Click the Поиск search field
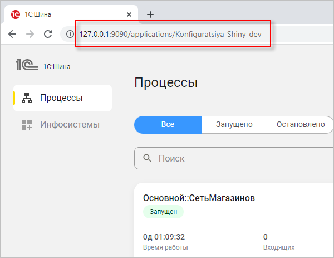The image size is (334, 258). pyautogui.click(x=234, y=158)
